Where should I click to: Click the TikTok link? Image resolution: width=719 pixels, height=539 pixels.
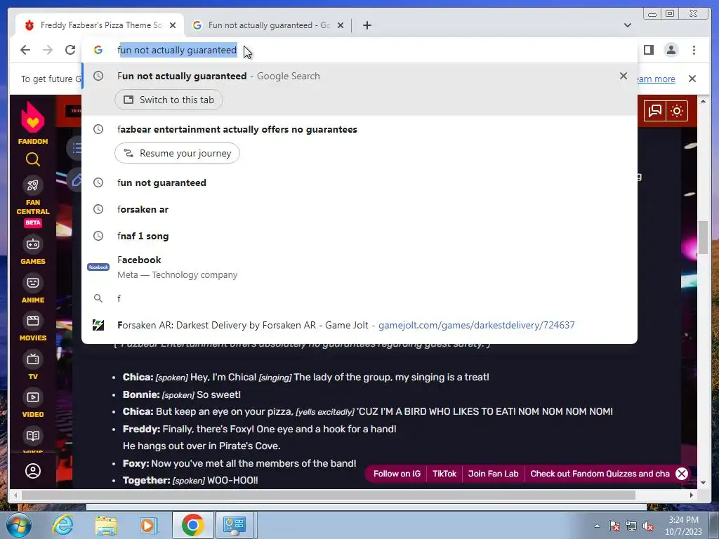coord(444,474)
